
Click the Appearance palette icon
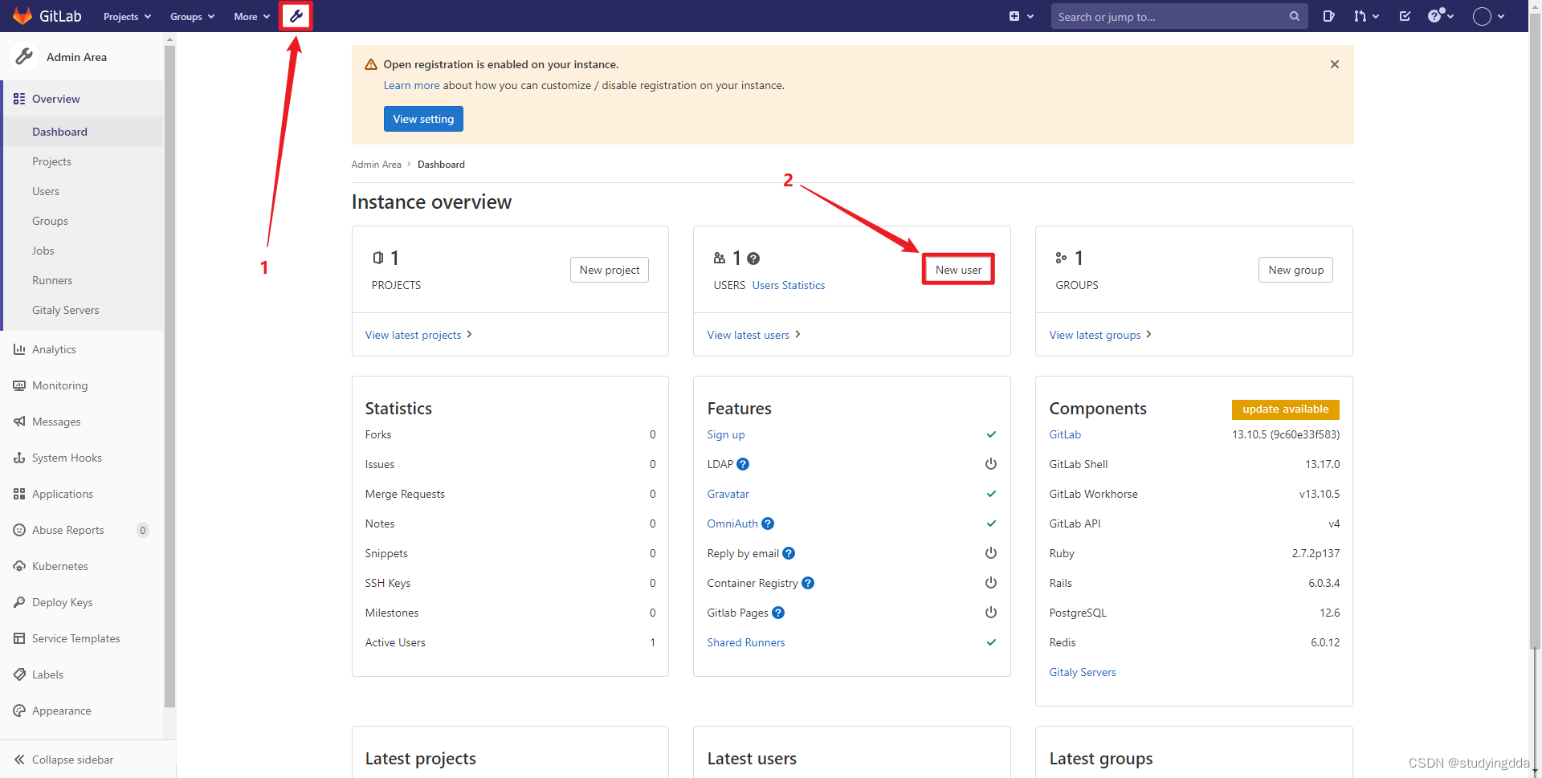19,711
